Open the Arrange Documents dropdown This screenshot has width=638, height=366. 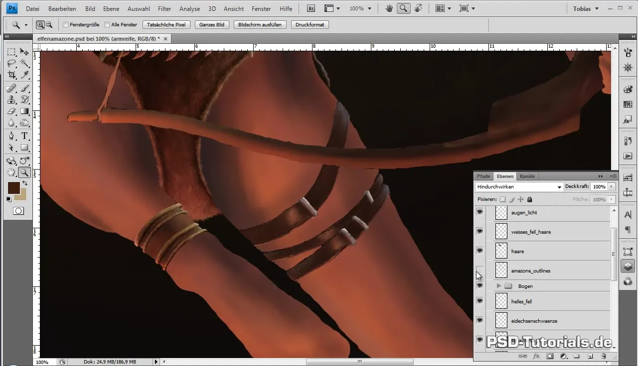point(443,8)
